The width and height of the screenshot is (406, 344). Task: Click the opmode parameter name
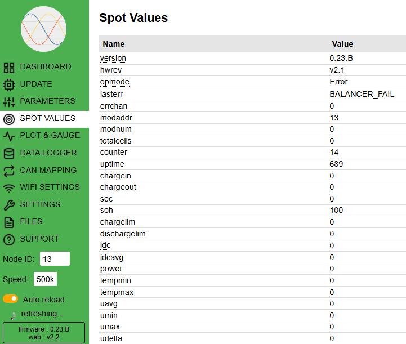click(114, 82)
